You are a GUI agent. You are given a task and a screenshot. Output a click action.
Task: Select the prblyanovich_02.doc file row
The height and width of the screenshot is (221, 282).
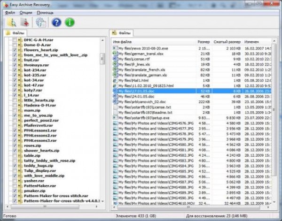point(192,102)
